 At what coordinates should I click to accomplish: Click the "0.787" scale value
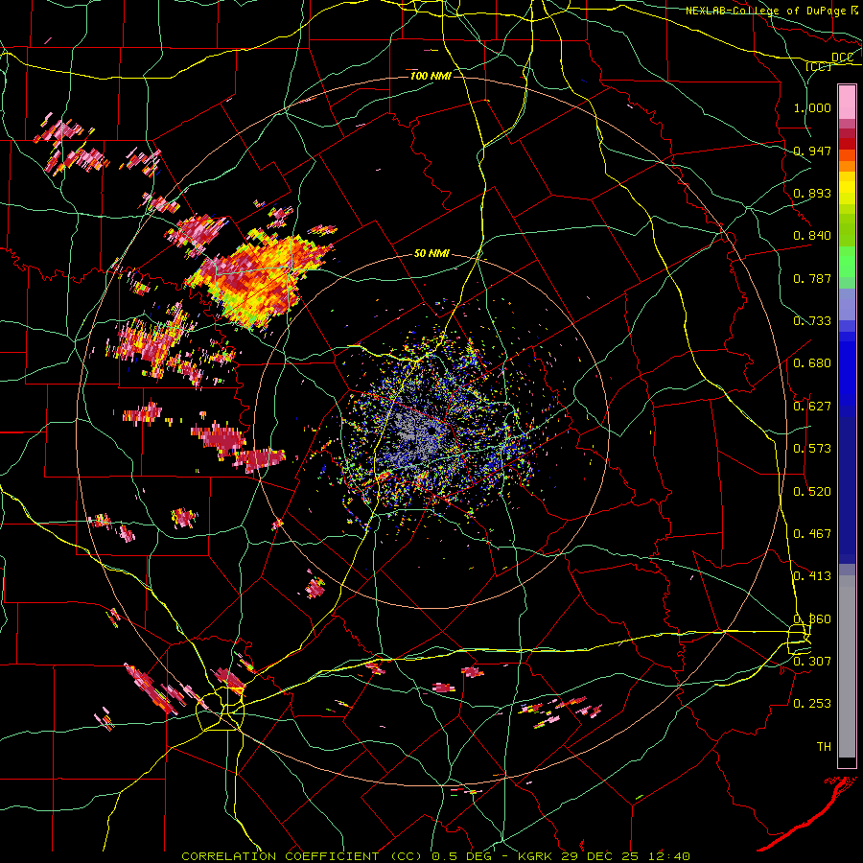coord(812,278)
